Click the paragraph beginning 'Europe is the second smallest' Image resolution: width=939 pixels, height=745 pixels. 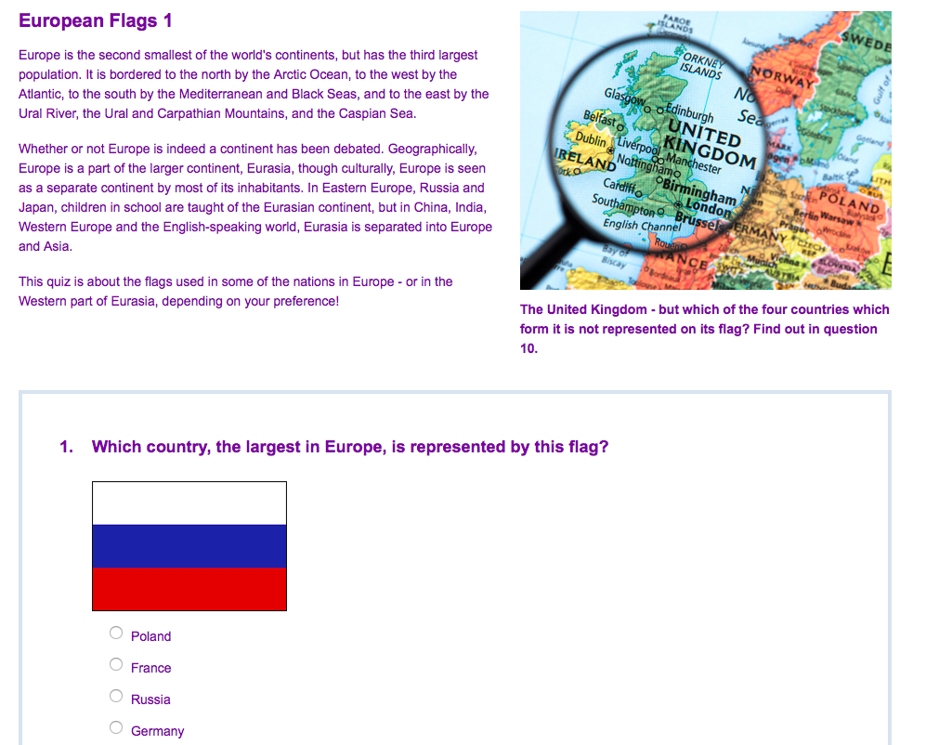coord(254,85)
